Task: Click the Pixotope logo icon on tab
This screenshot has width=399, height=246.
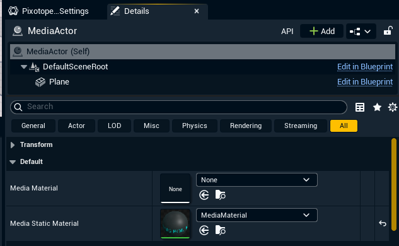Action: [x=13, y=11]
